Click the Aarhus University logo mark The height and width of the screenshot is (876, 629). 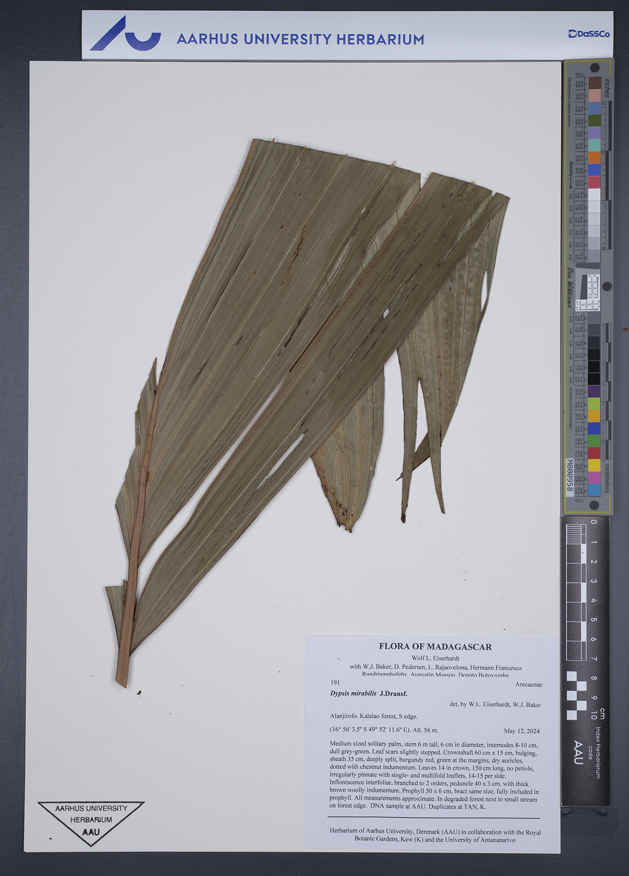[x=125, y=34]
